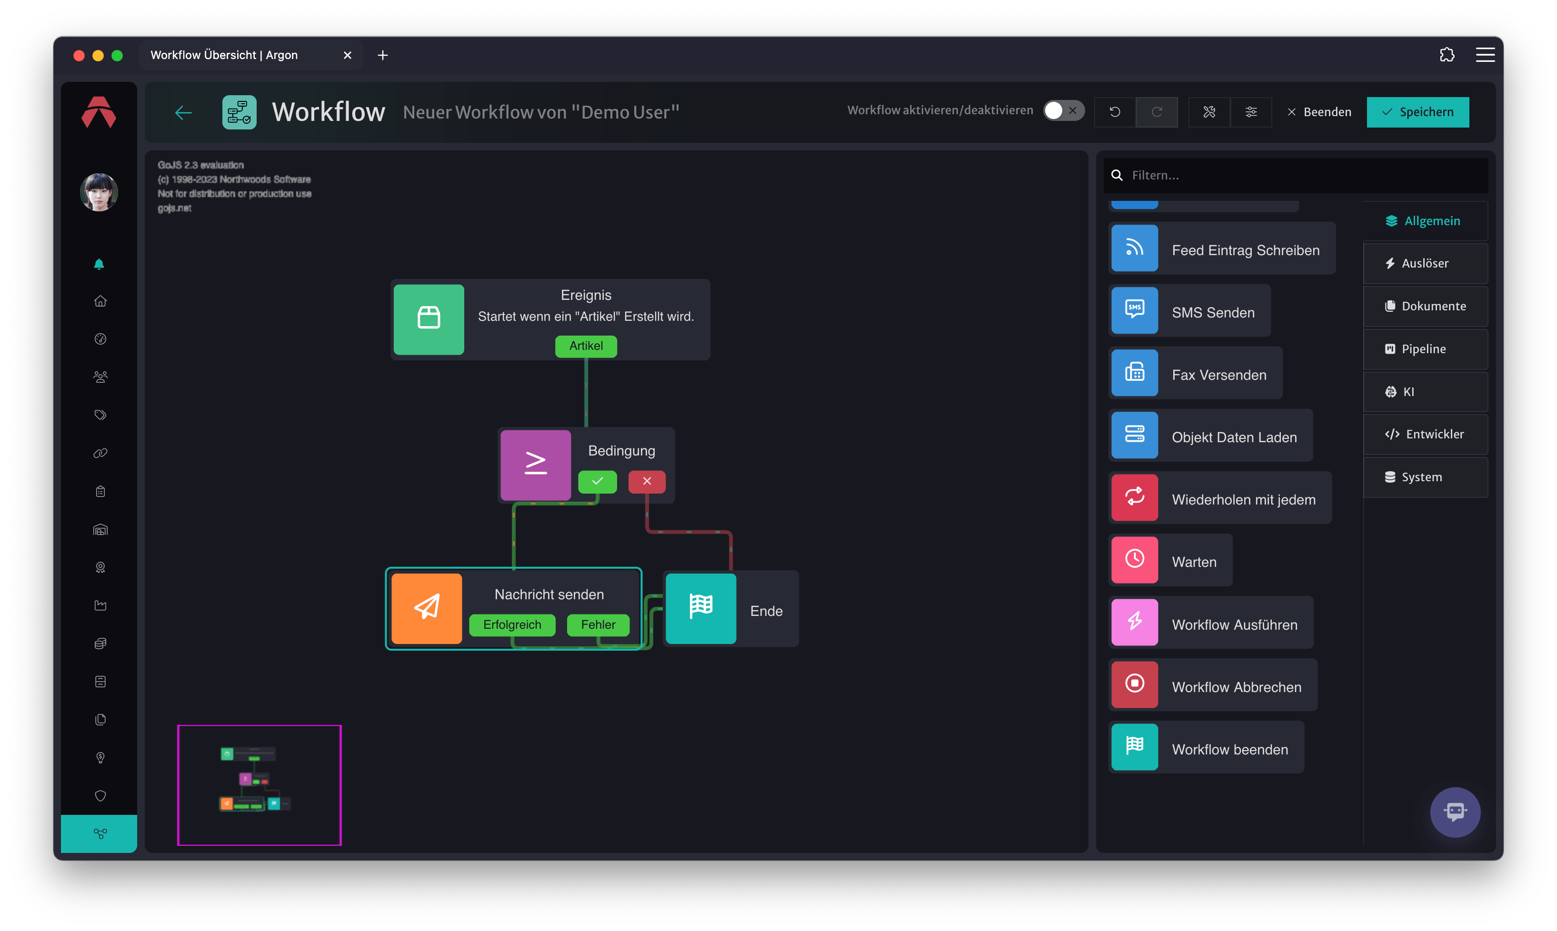Screen dimensions: 1557x931
Task: Open the link chain icon in the sidebar
Action: point(100,453)
